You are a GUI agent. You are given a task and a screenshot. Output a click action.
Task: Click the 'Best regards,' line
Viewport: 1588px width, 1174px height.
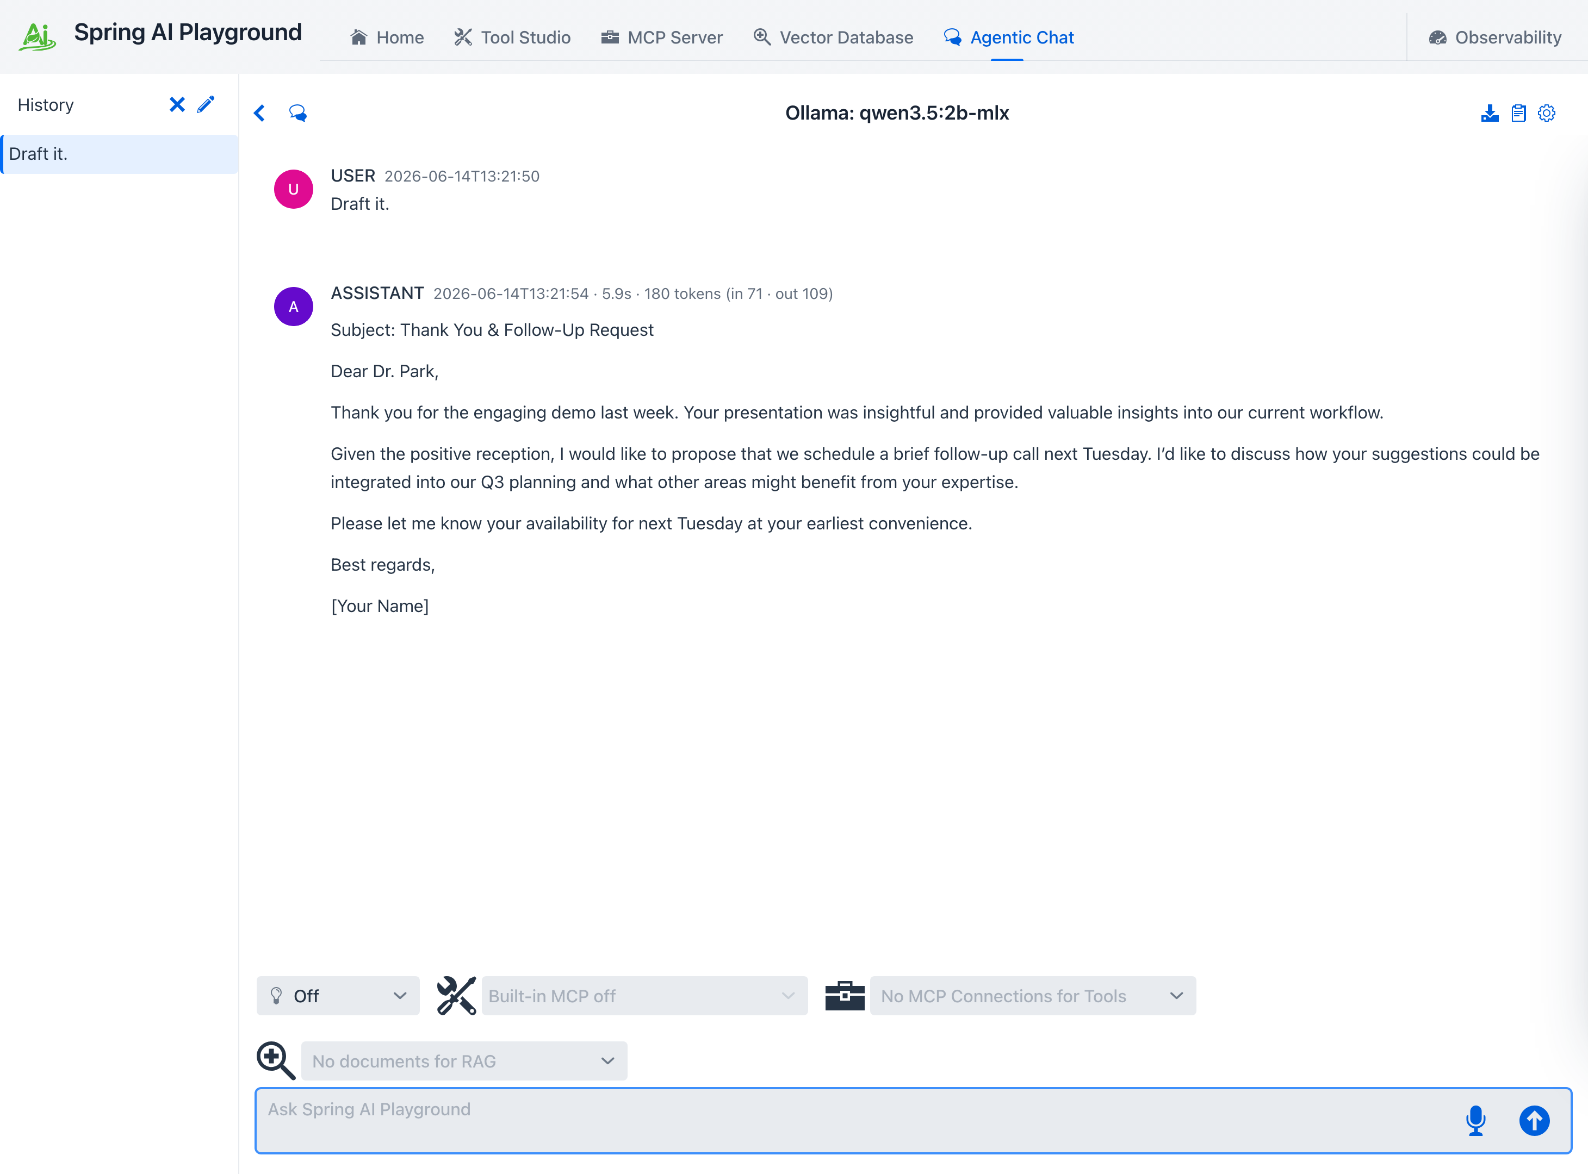pyautogui.click(x=383, y=564)
